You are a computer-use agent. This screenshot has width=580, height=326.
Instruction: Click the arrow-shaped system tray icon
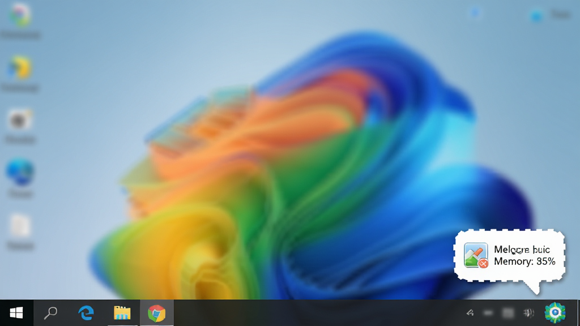point(470,312)
